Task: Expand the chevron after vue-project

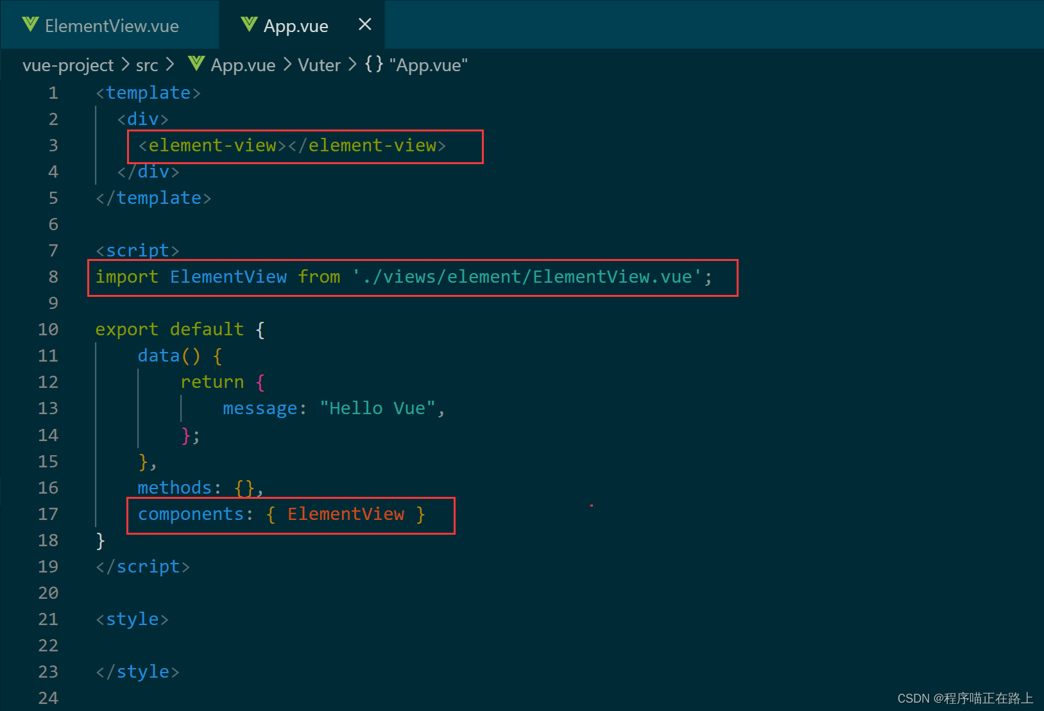Action: (x=125, y=65)
